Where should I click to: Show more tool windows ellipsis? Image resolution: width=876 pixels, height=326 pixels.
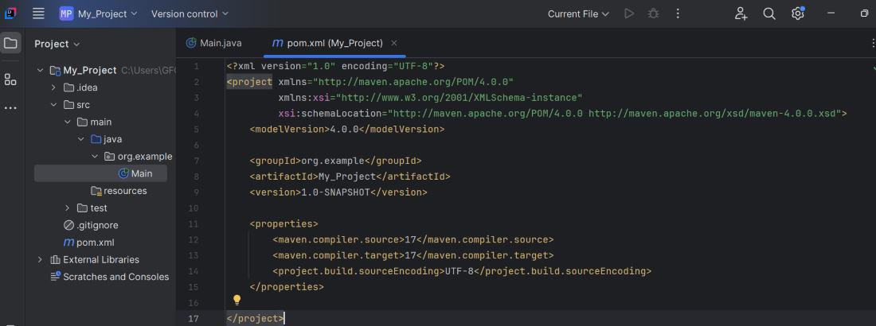(x=10, y=107)
